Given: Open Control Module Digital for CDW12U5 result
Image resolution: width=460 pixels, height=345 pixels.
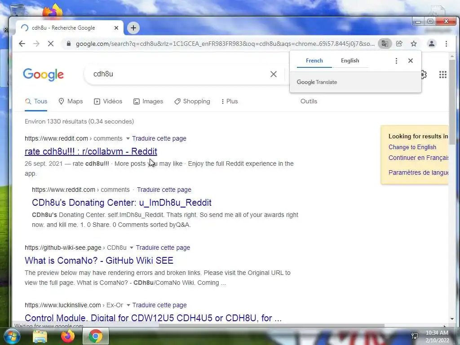Looking at the screenshot, I should [x=153, y=318].
